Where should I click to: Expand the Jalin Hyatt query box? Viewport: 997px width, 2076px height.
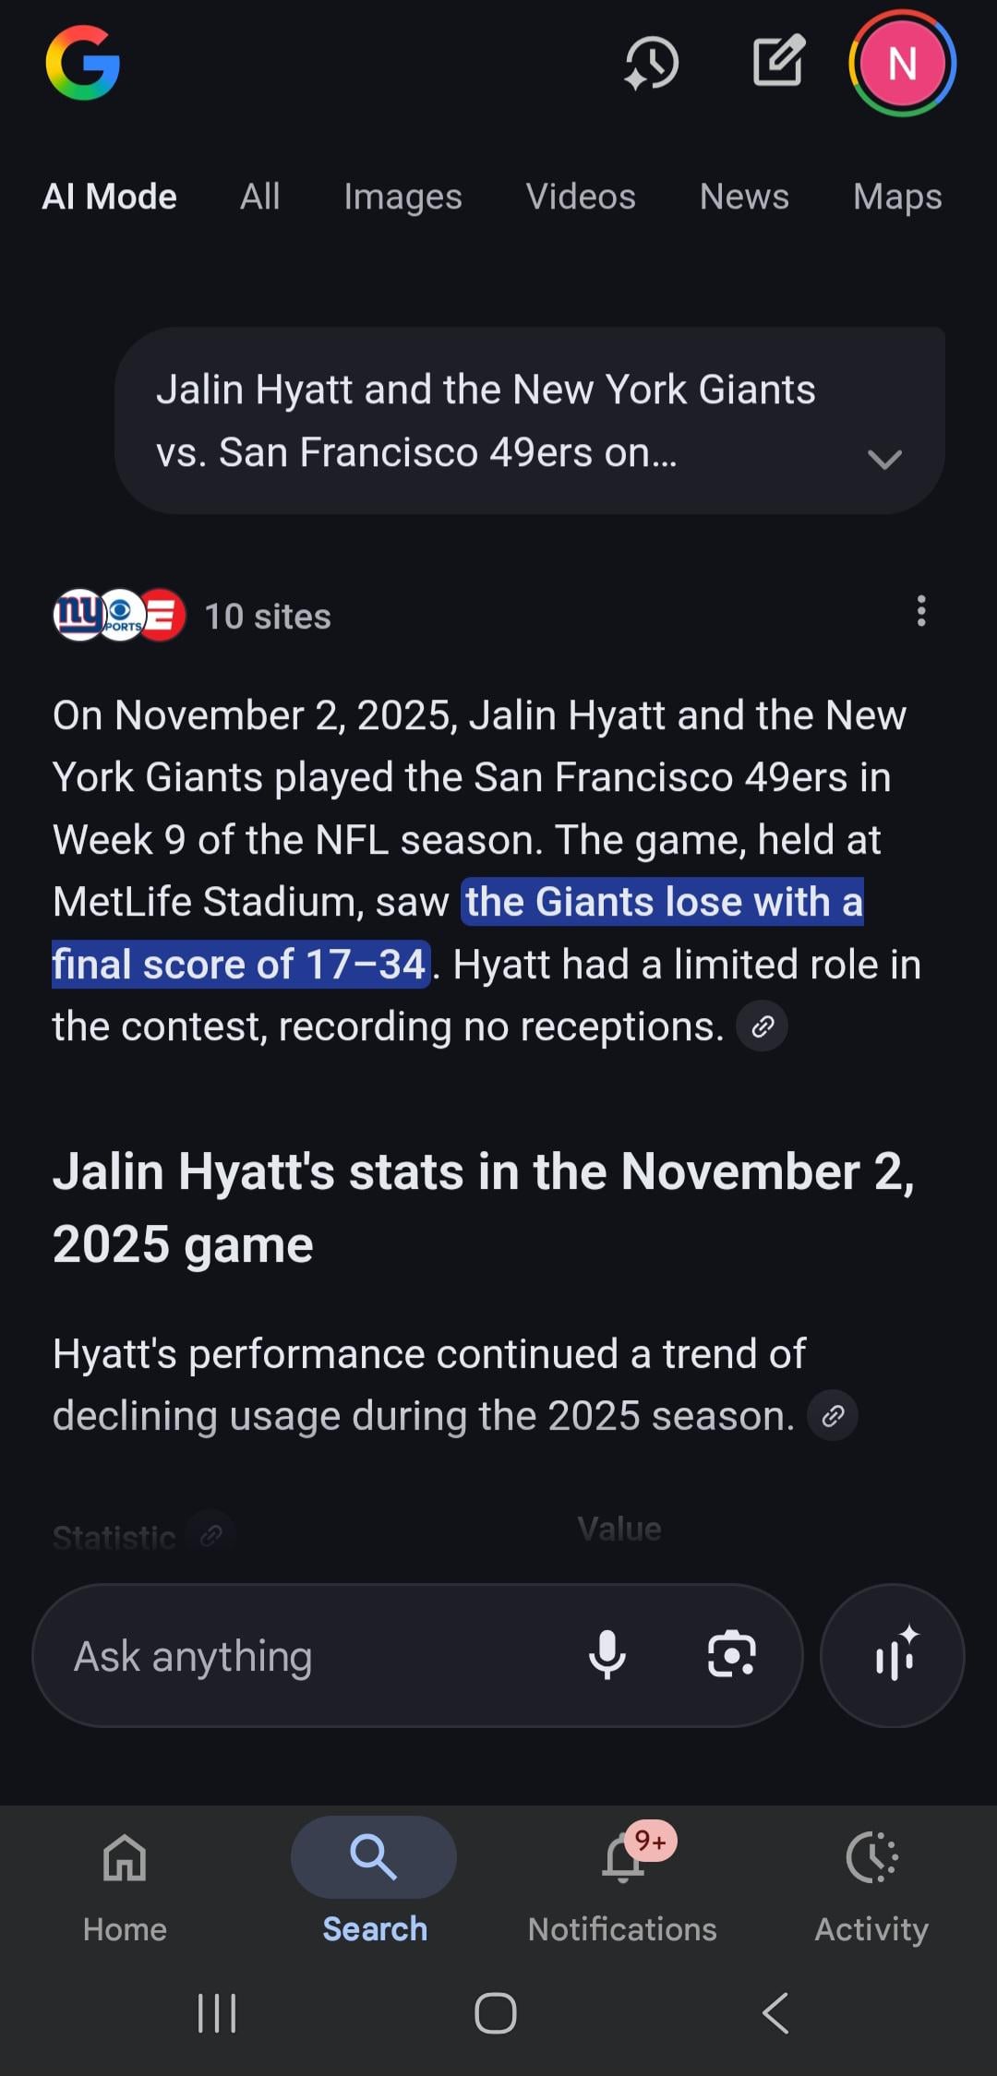(883, 459)
